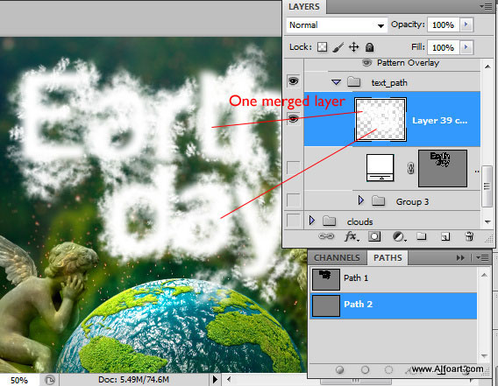Click the Layers panel scrollbar thumb
Image resolution: width=498 pixels, height=386 pixels.
click(487, 186)
